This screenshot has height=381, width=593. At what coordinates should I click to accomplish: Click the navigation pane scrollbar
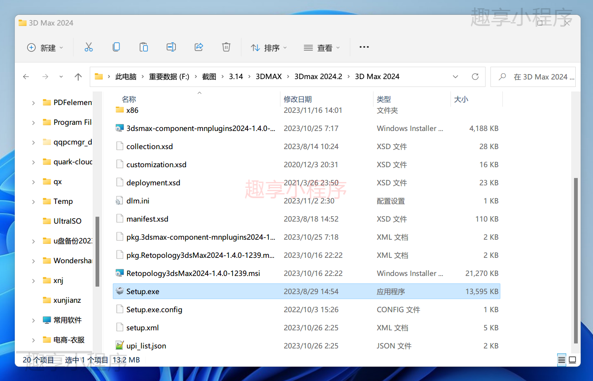pos(97,251)
